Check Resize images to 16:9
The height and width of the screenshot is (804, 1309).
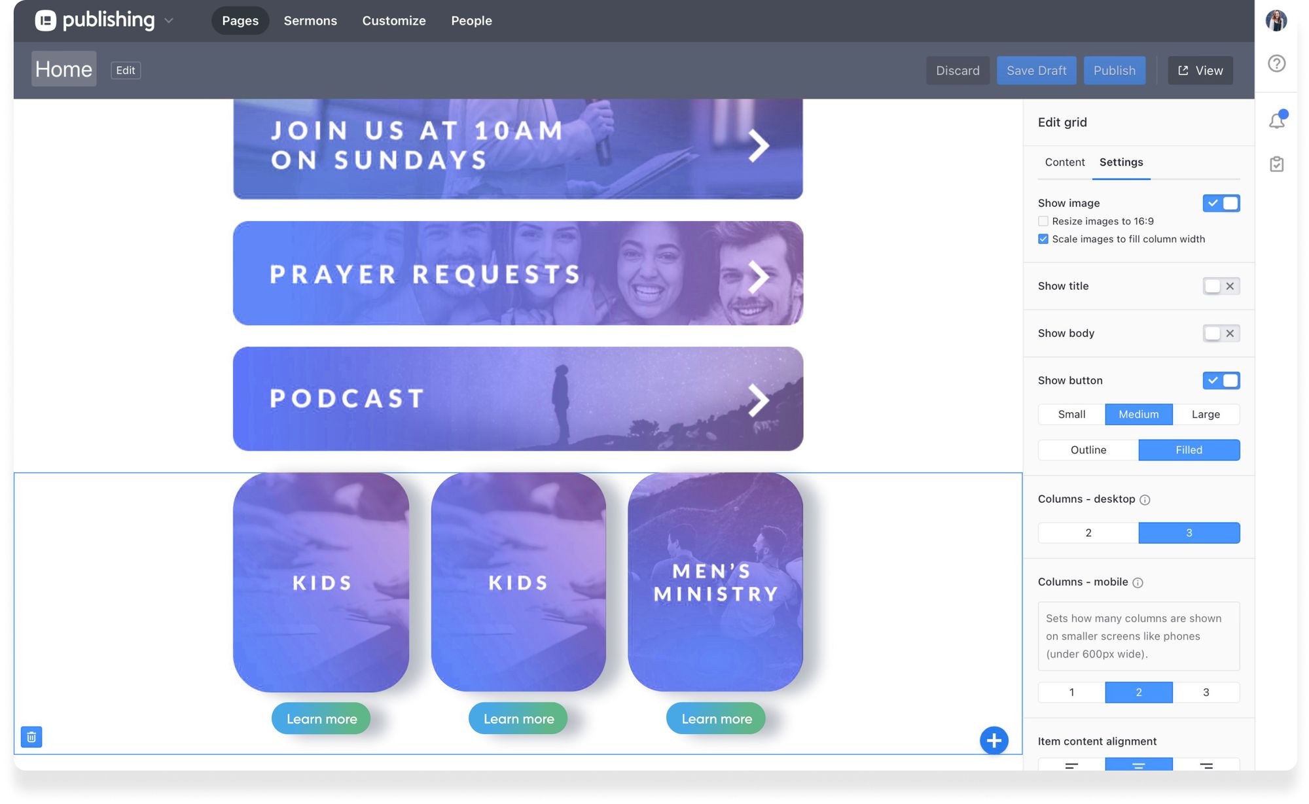click(1043, 221)
